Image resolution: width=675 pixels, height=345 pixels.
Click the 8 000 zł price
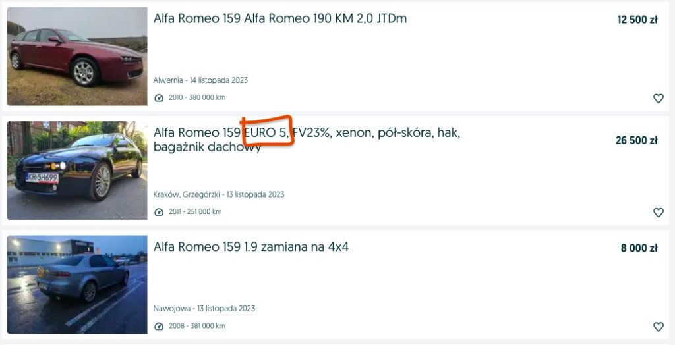pyautogui.click(x=639, y=248)
